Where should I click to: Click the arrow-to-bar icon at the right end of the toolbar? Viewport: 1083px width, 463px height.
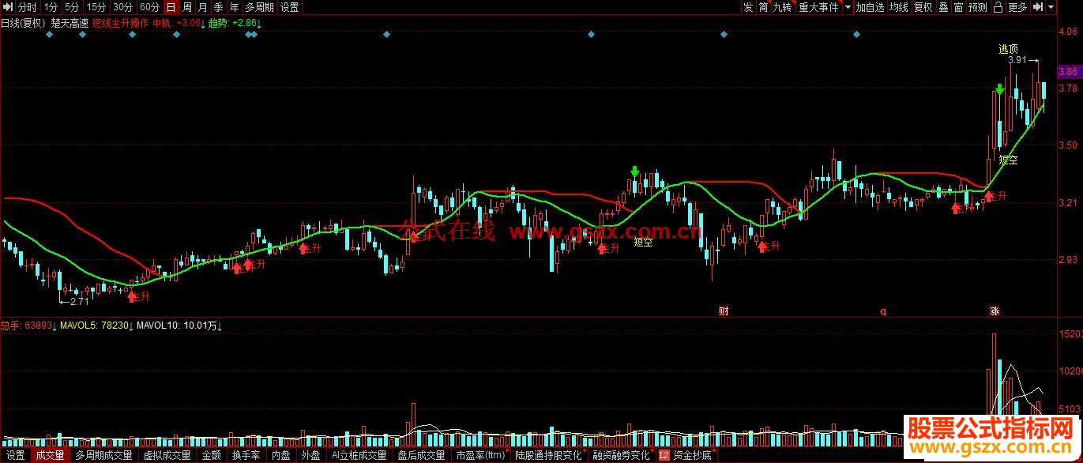click(1038, 7)
